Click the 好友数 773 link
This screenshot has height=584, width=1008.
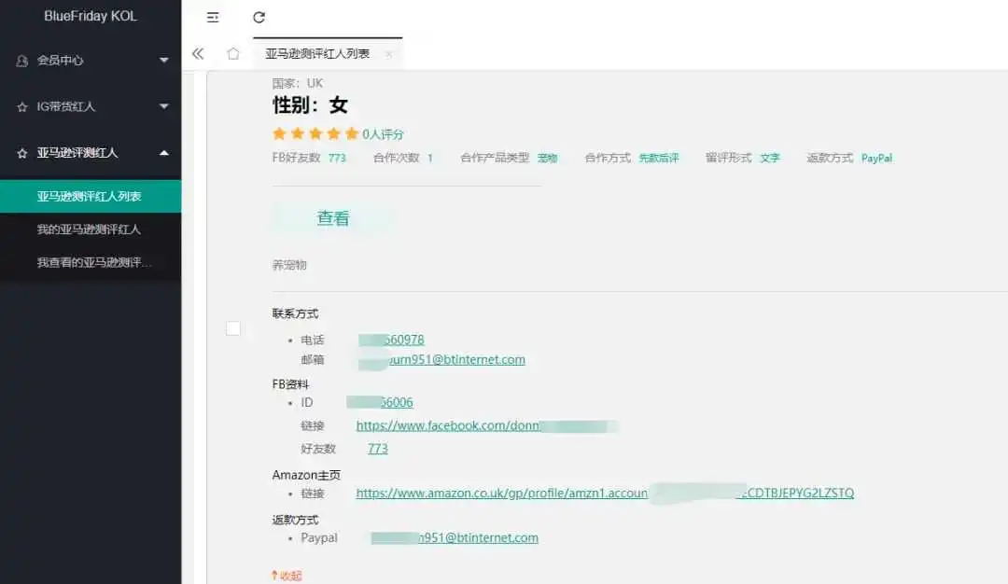[378, 449]
